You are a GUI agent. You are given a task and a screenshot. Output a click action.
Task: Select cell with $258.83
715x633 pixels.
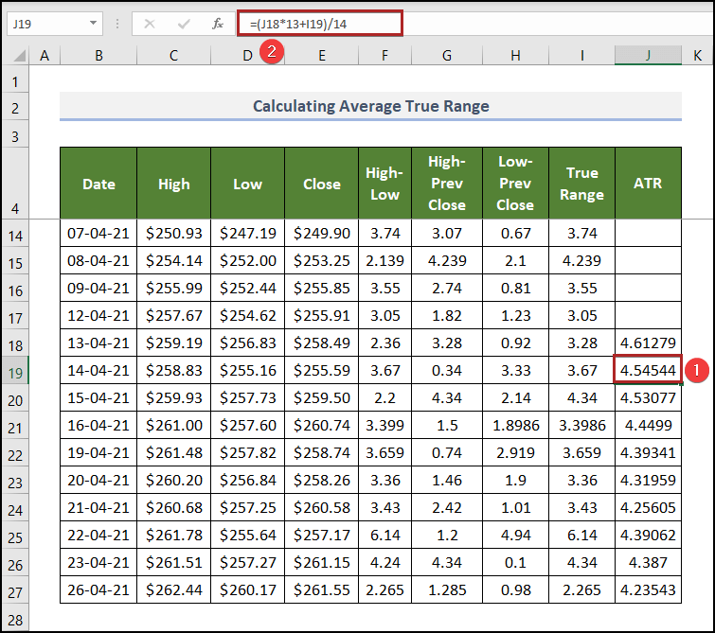click(x=173, y=370)
